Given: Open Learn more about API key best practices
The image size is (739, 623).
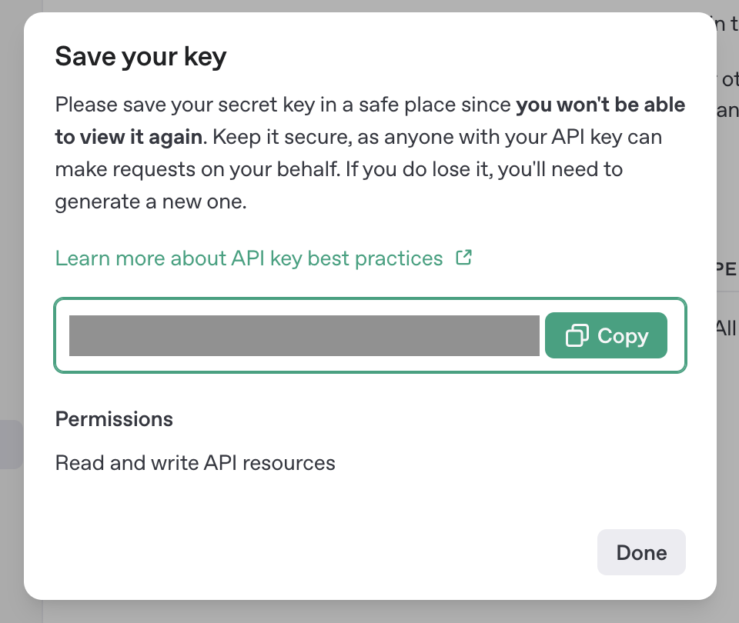Looking at the screenshot, I should pos(249,258).
